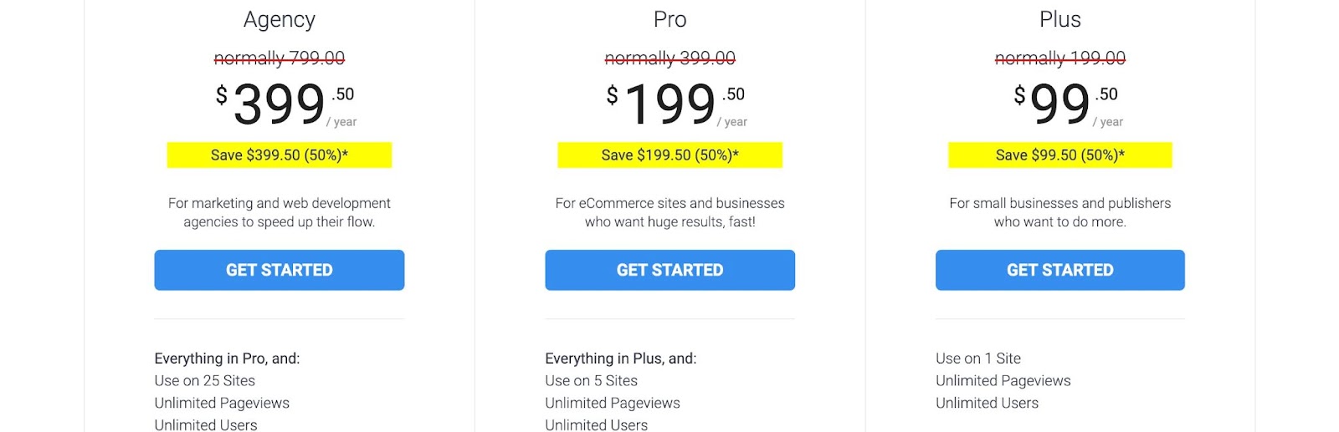Select the Plus plan heading
This screenshot has height=432, width=1339.
pyautogui.click(x=1059, y=19)
